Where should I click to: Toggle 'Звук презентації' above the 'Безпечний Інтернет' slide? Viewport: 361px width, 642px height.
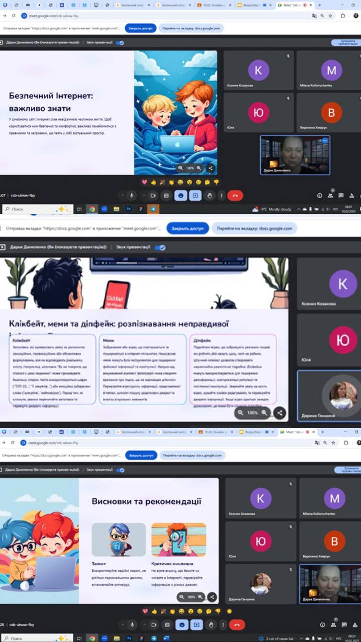[x=120, y=43]
